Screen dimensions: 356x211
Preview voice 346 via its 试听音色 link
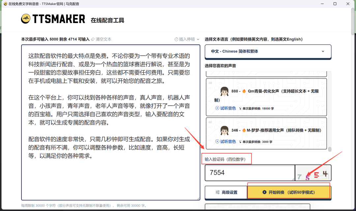225,142
